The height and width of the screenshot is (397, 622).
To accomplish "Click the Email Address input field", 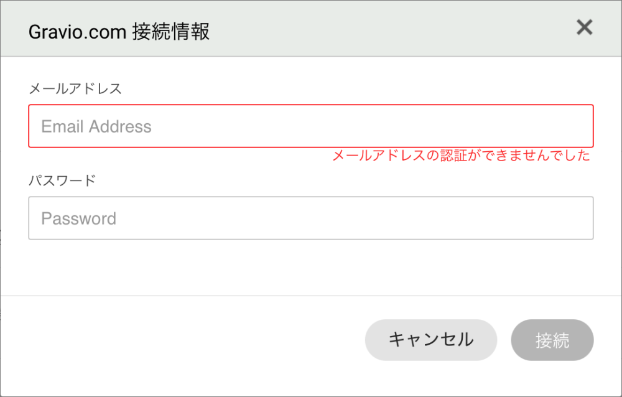I will click(311, 126).
